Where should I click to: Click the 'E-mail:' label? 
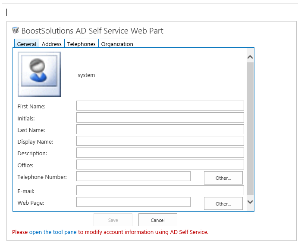tap(26, 191)
